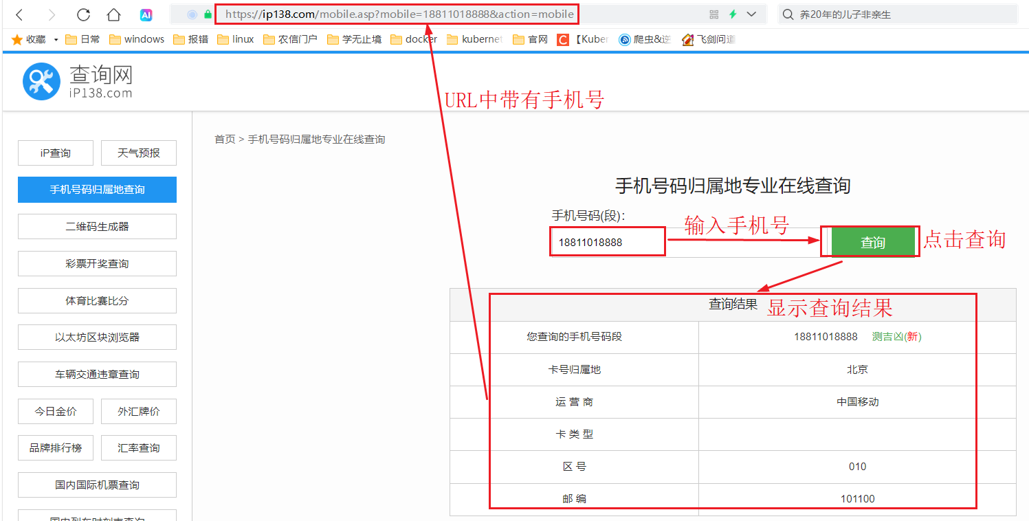Image resolution: width=1029 pixels, height=521 pixels.
Task: Click the 北京 location cell
Action: 857,369
